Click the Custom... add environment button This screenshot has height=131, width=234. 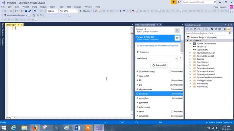click(x=143, y=52)
